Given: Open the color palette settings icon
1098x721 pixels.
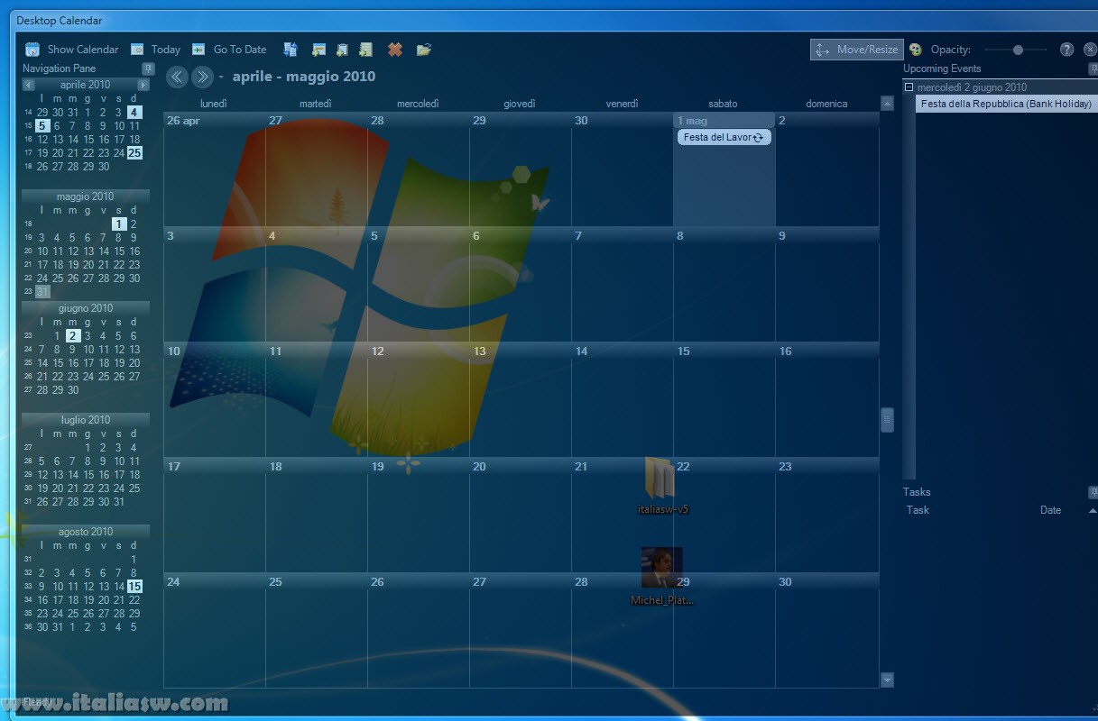Looking at the screenshot, I should (915, 50).
